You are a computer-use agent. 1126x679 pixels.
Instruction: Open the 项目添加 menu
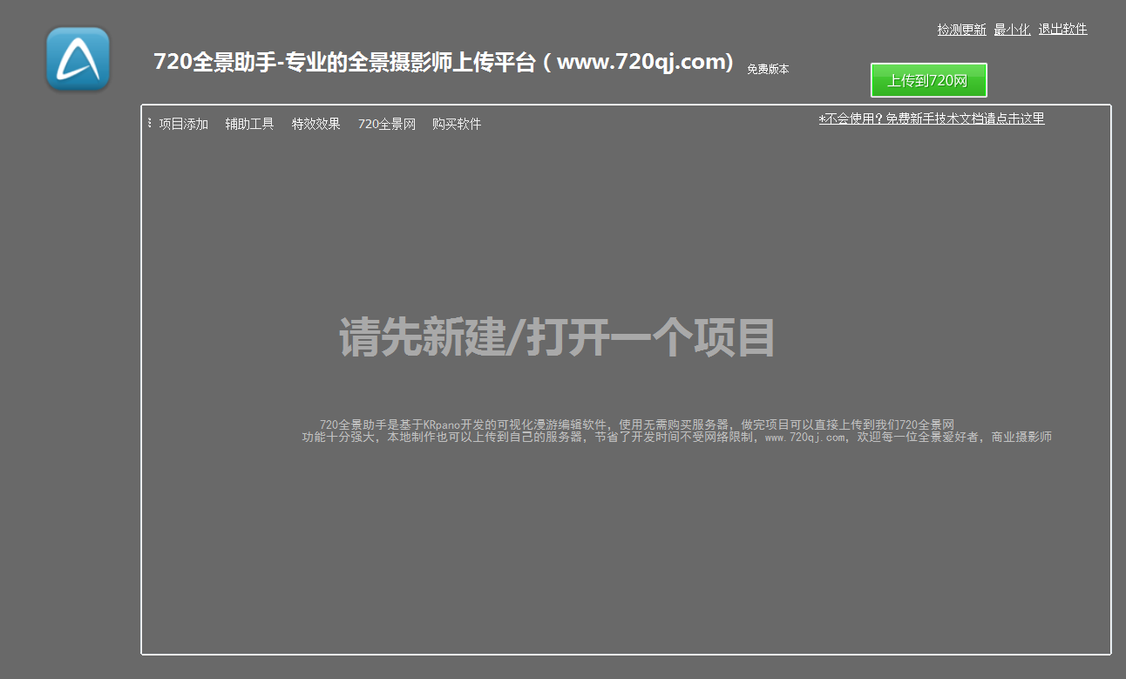pyautogui.click(x=183, y=123)
